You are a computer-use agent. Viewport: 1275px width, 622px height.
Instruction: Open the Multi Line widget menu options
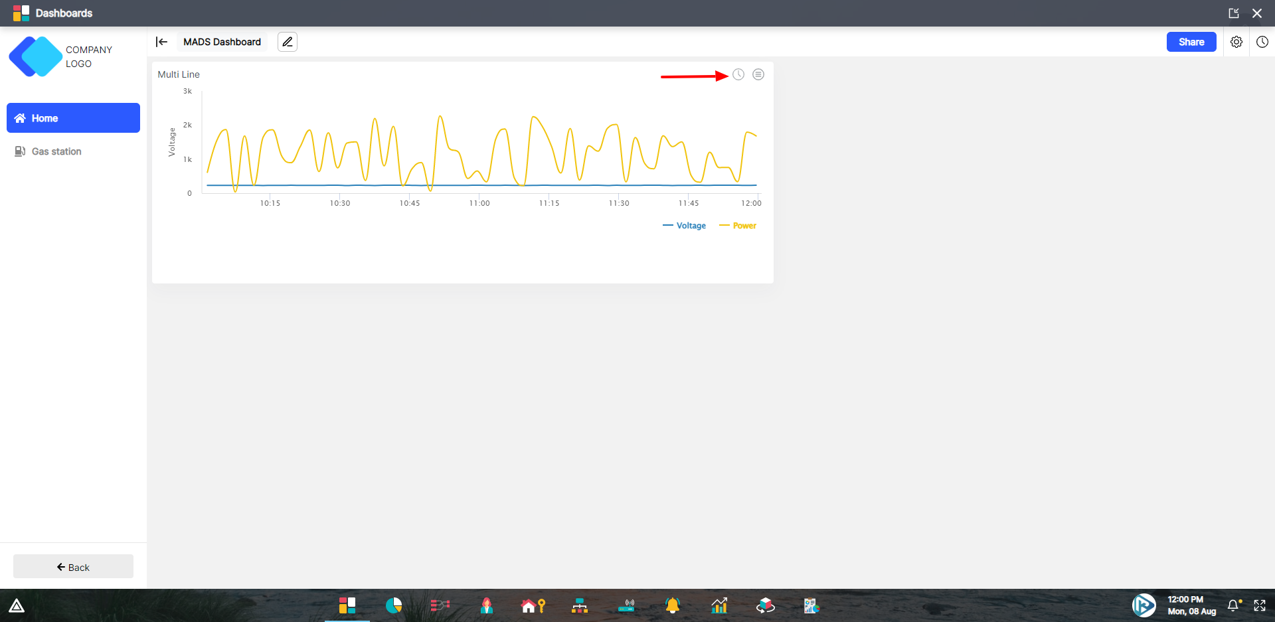pyautogui.click(x=758, y=74)
